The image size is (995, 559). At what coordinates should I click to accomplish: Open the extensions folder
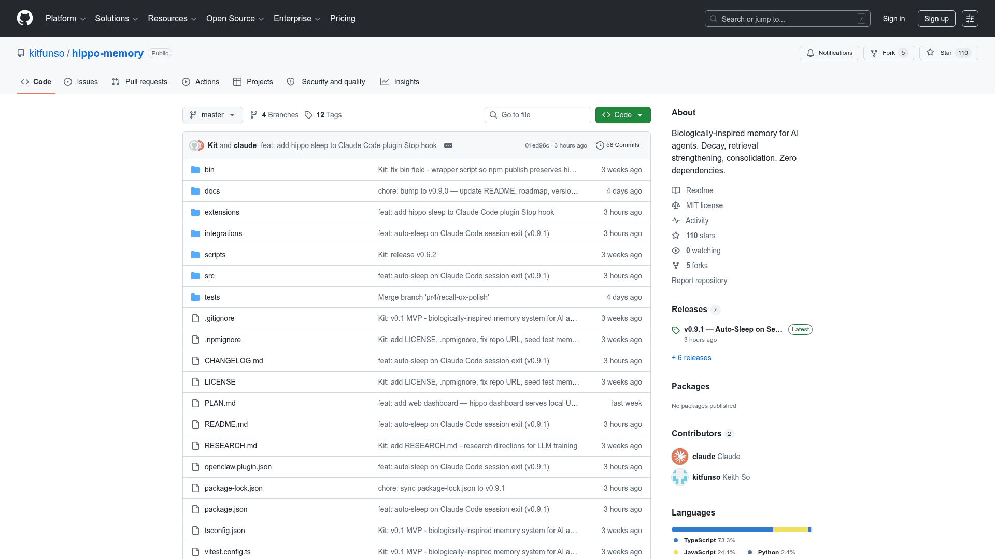click(x=222, y=212)
